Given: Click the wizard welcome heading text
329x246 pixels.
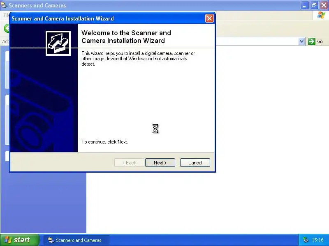Looking at the screenshot, I should (126, 37).
